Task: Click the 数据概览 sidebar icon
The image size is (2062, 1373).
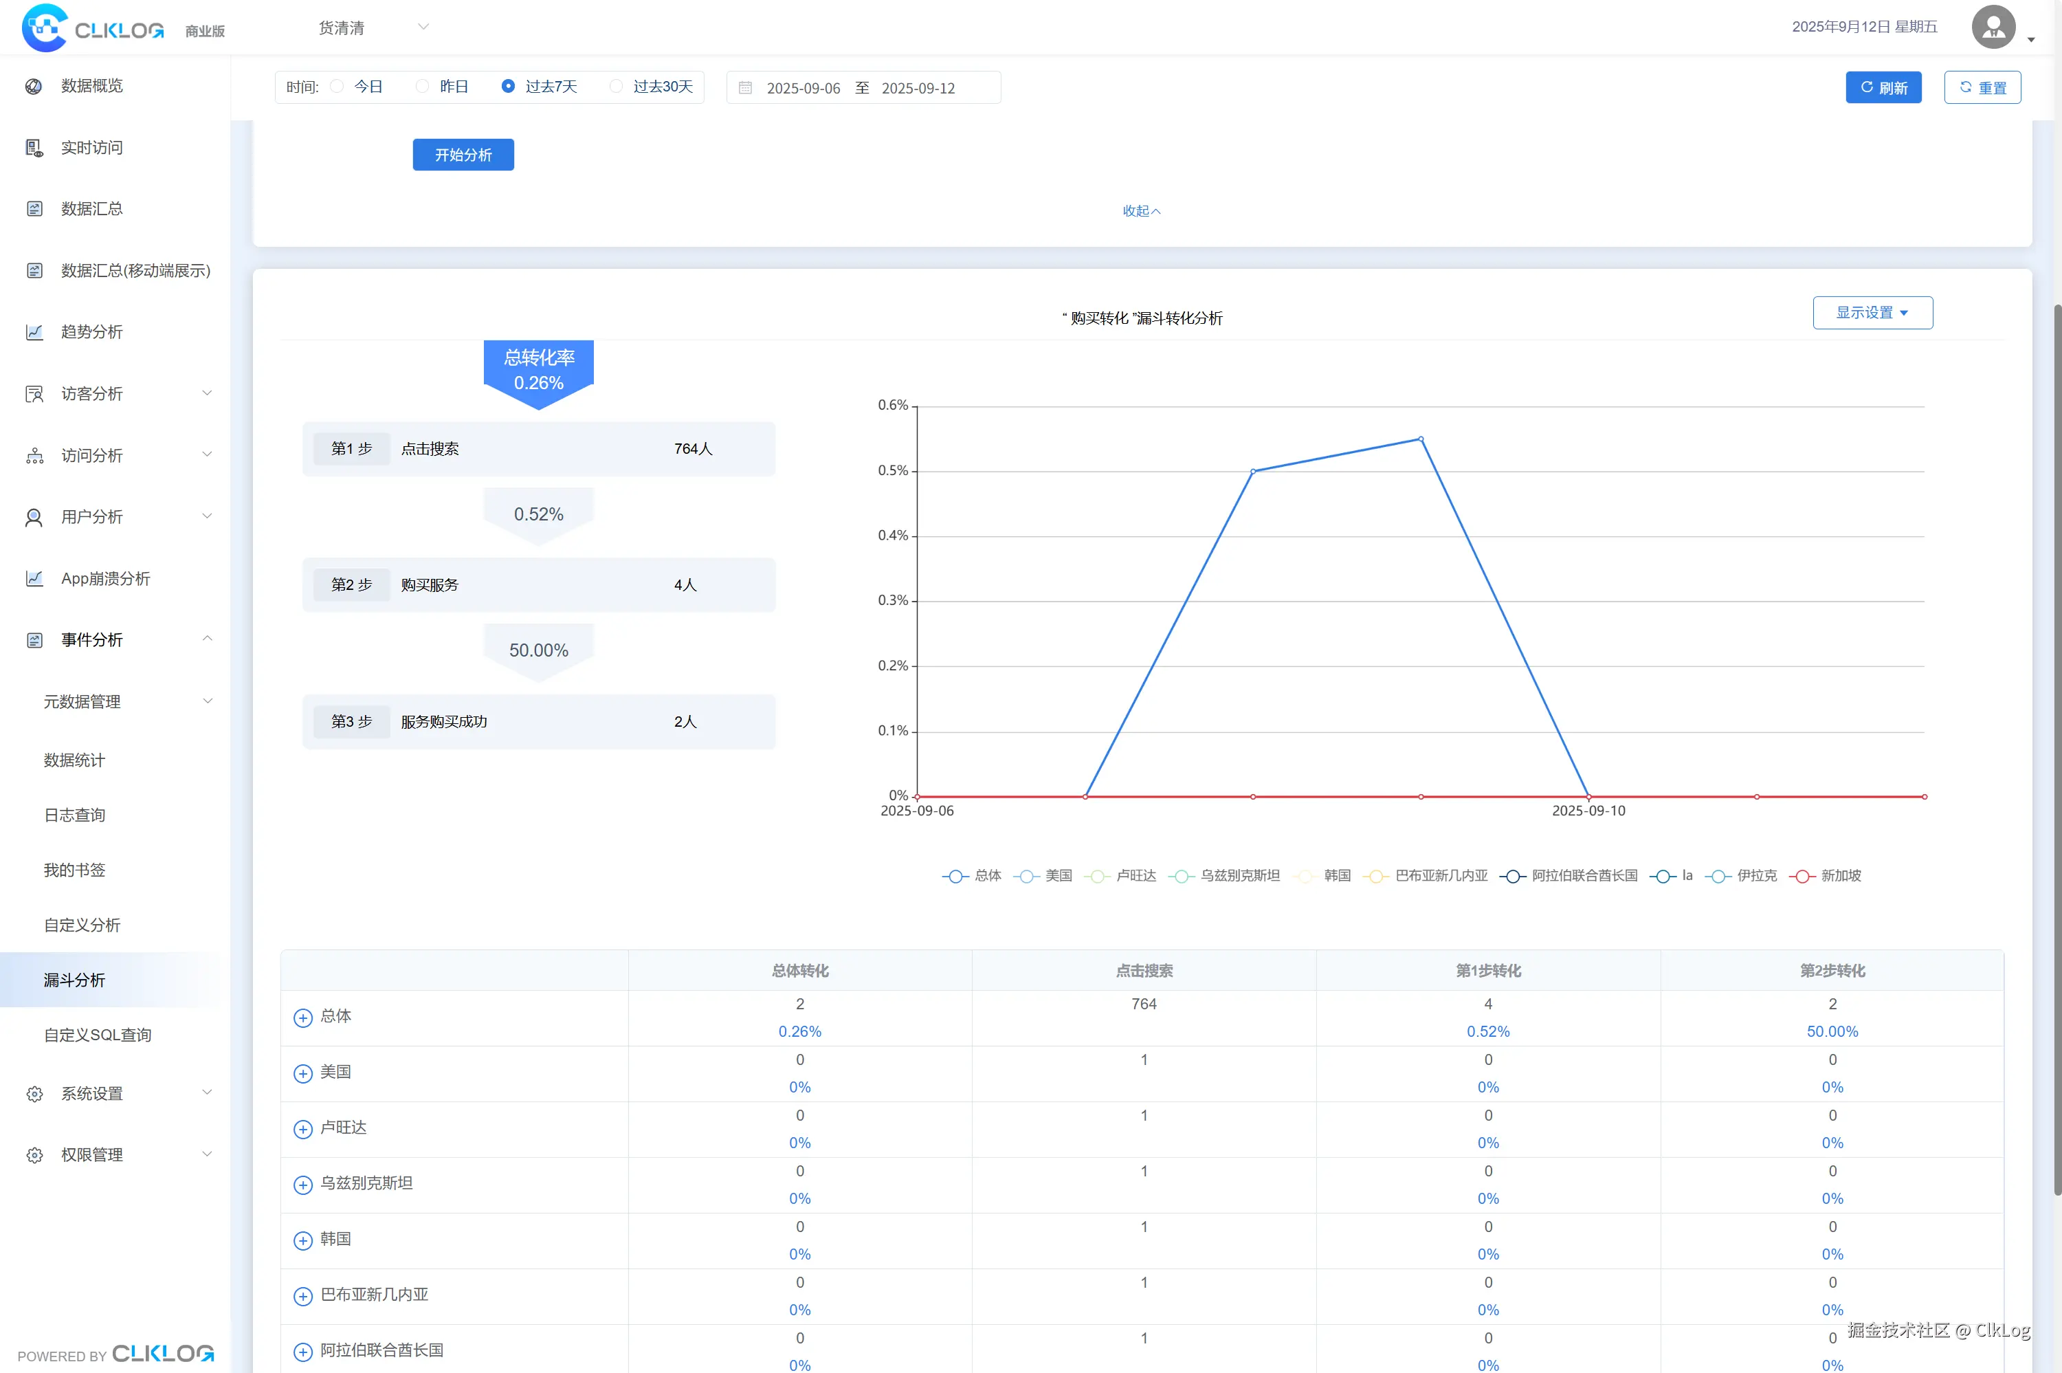Action: coord(34,86)
